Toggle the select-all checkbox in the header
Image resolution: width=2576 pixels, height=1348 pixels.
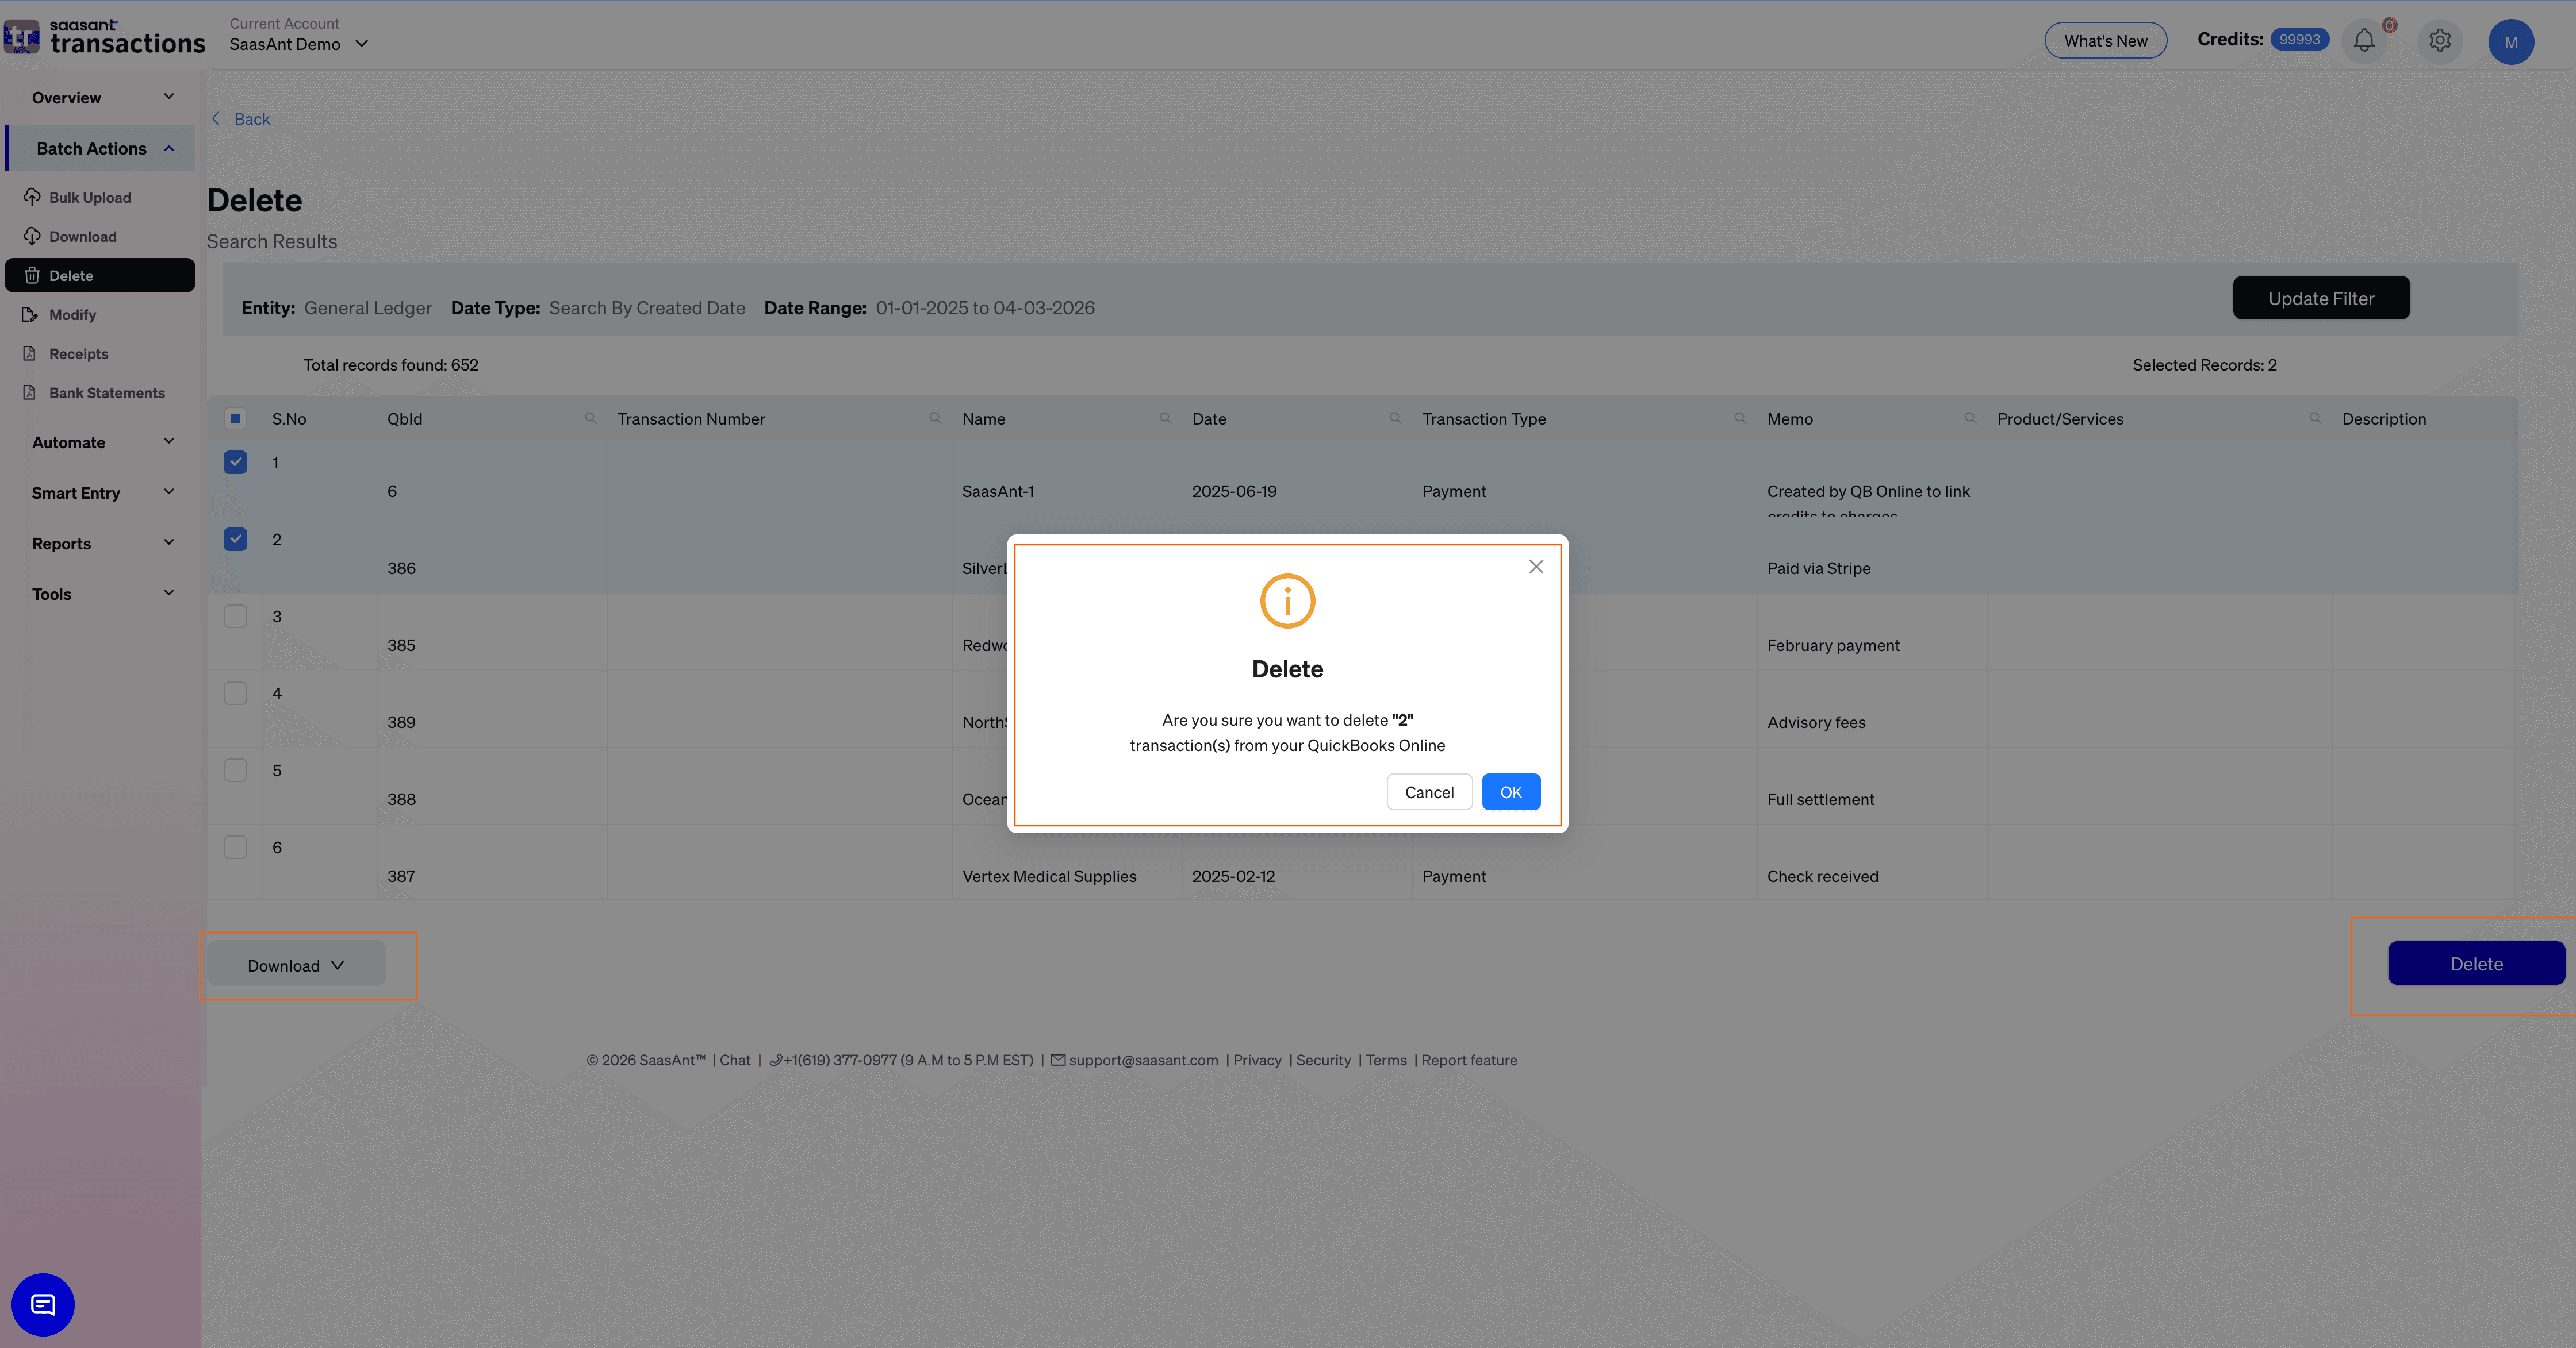[x=236, y=418]
